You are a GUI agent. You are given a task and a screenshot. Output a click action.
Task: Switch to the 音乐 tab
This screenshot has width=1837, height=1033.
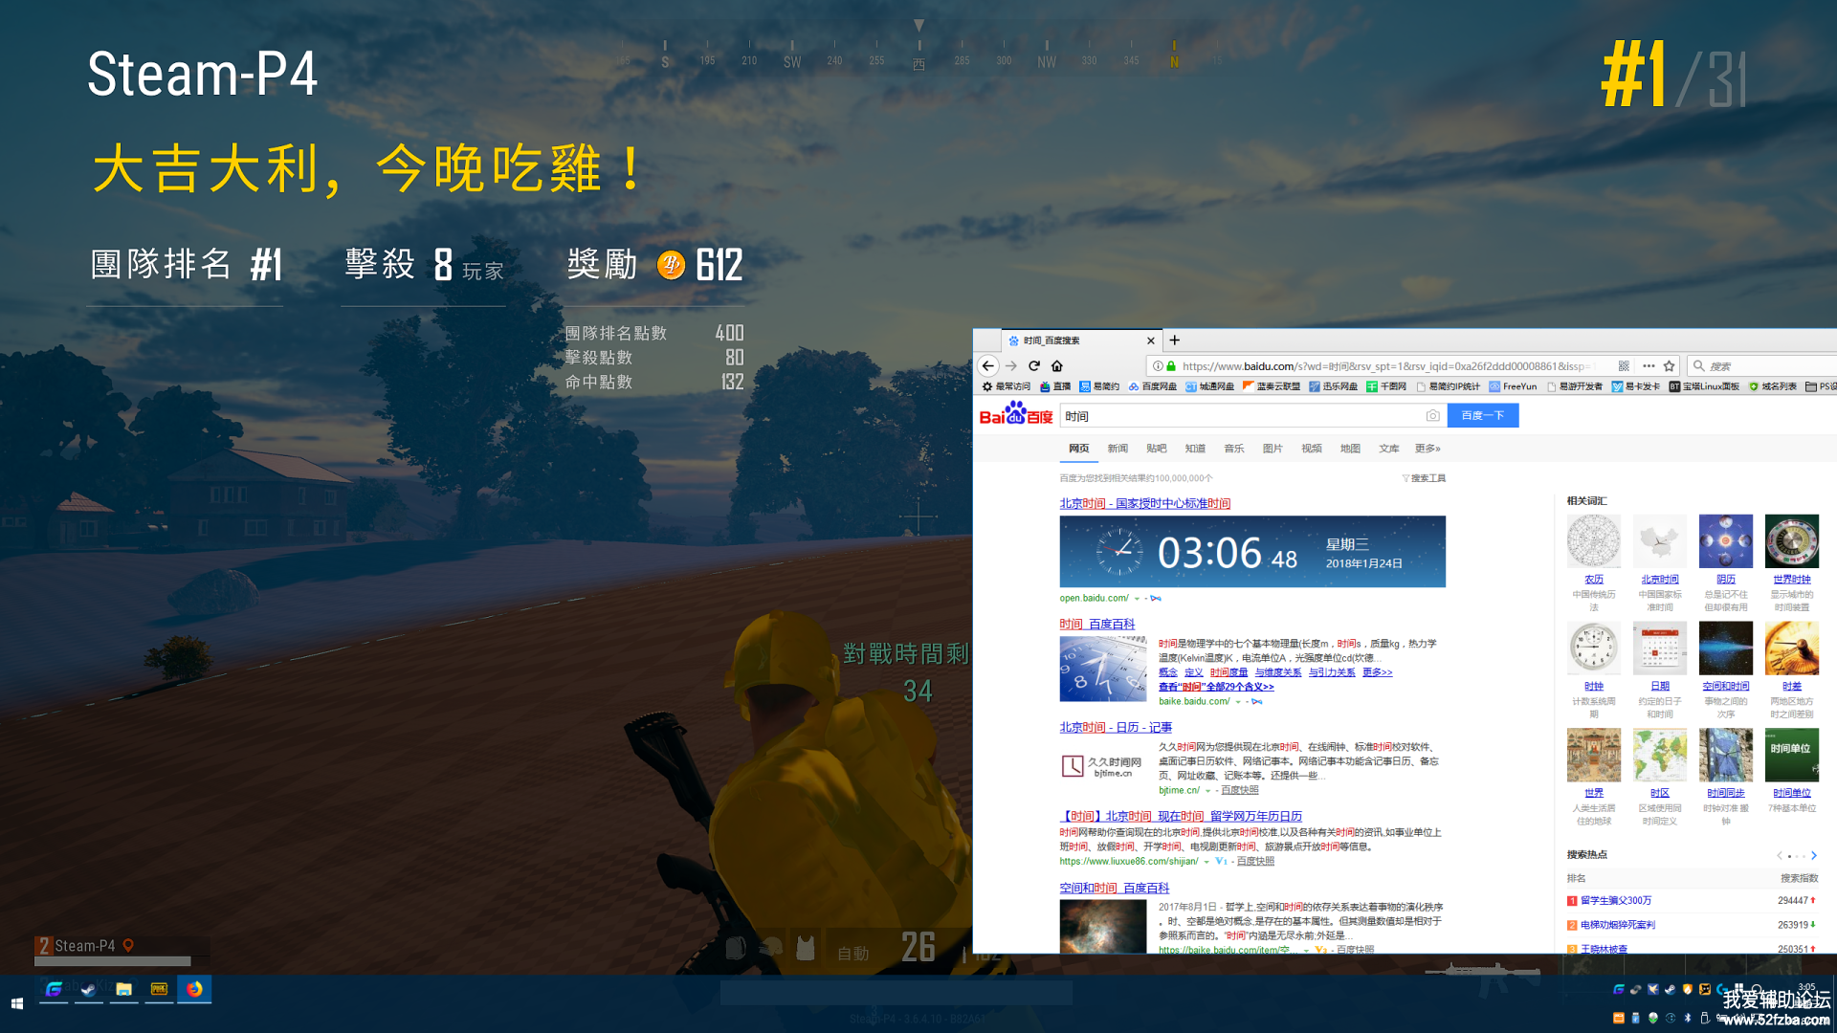coord(1234,448)
